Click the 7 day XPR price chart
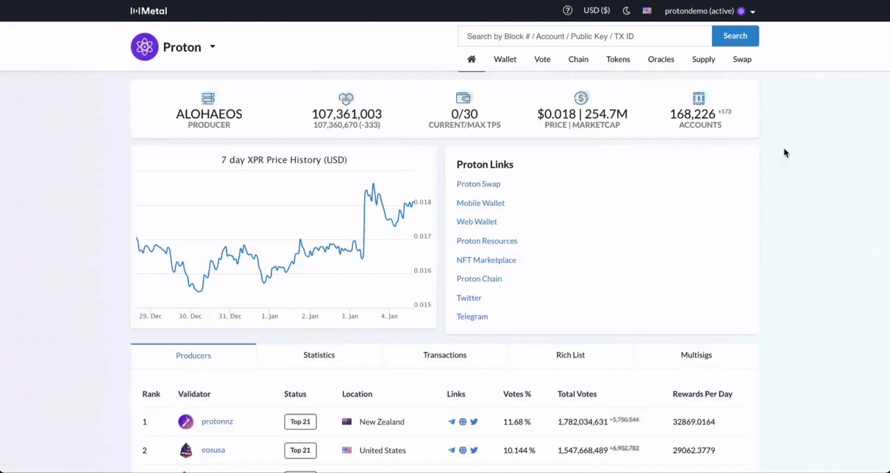This screenshot has height=473, width=890. 284,236
